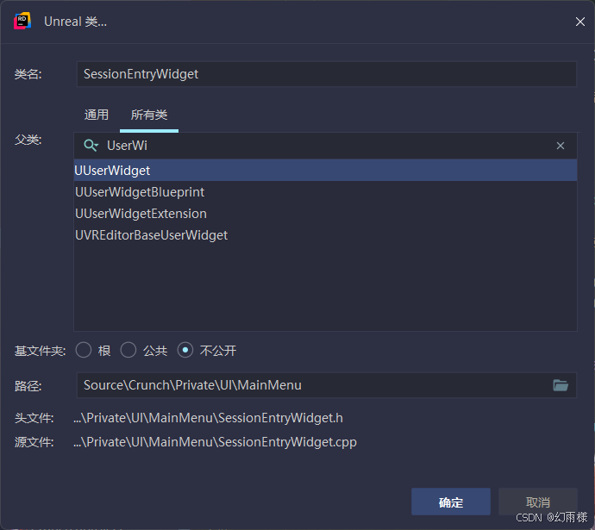Choose the 公共 base folder radio button
Image resolution: width=595 pixels, height=530 pixels.
[x=128, y=350]
